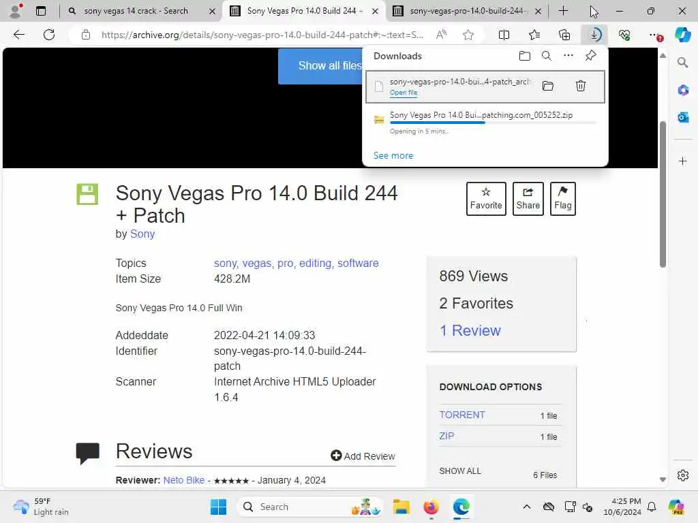Open the sony topic link
The height and width of the screenshot is (523, 698).
[x=225, y=264]
